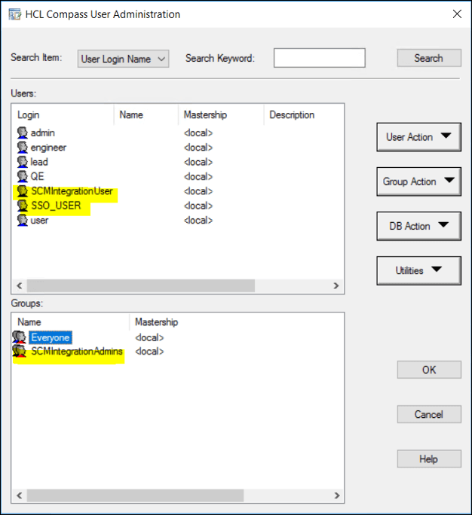Click the SCMIntegrationUser user icon
Image resolution: width=472 pixels, height=515 pixels.
23,190
